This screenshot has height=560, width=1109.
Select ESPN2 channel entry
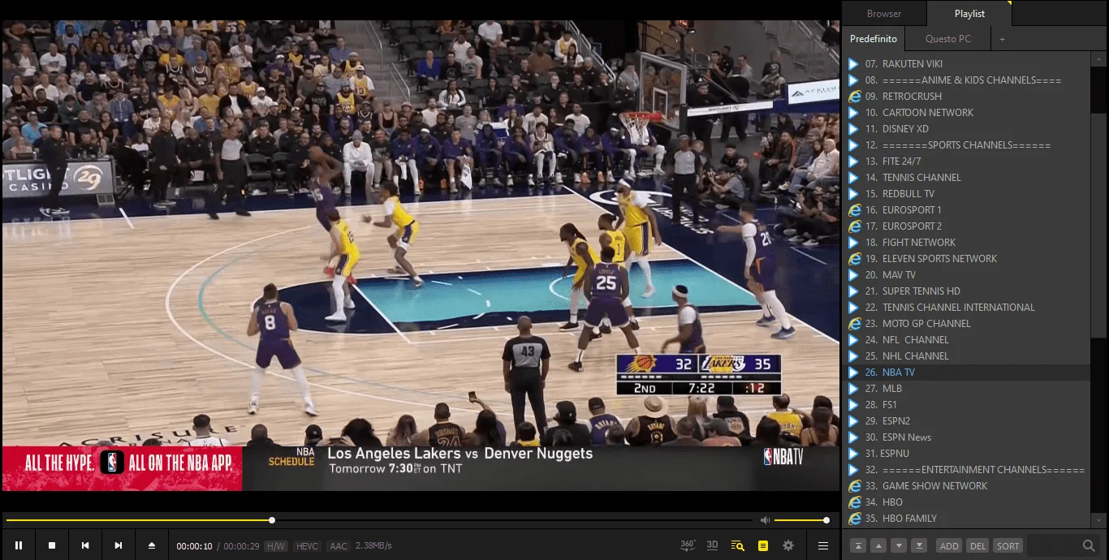966,420
